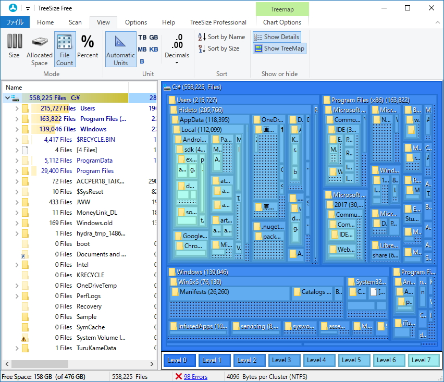
Task: Open the Scan ribbon tab
Action: click(x=75, y=22)
